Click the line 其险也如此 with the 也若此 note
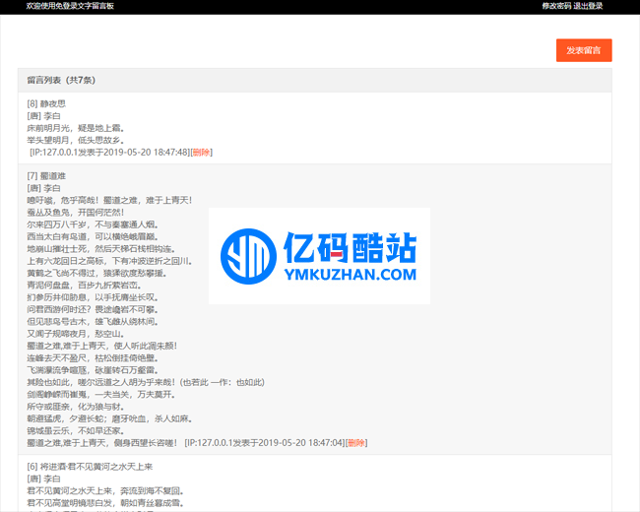 (146, 382)
